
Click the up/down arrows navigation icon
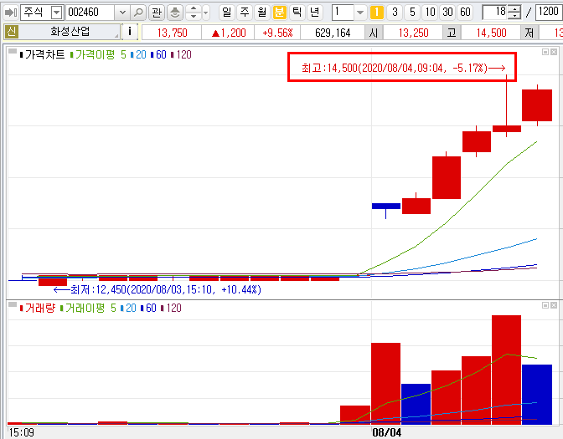(x=194, y=13)
